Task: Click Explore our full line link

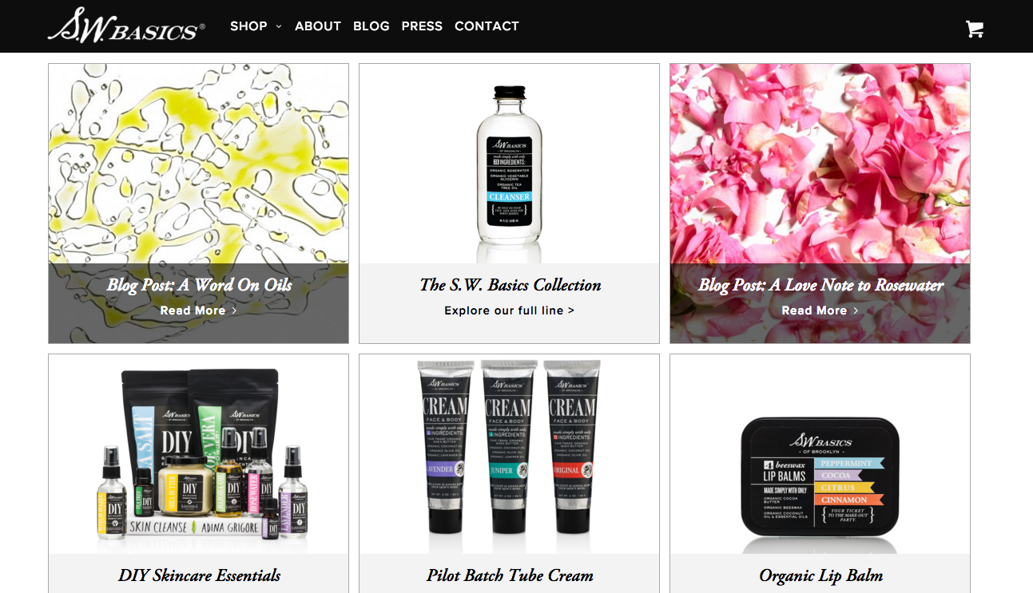Action: click(510, 310)
